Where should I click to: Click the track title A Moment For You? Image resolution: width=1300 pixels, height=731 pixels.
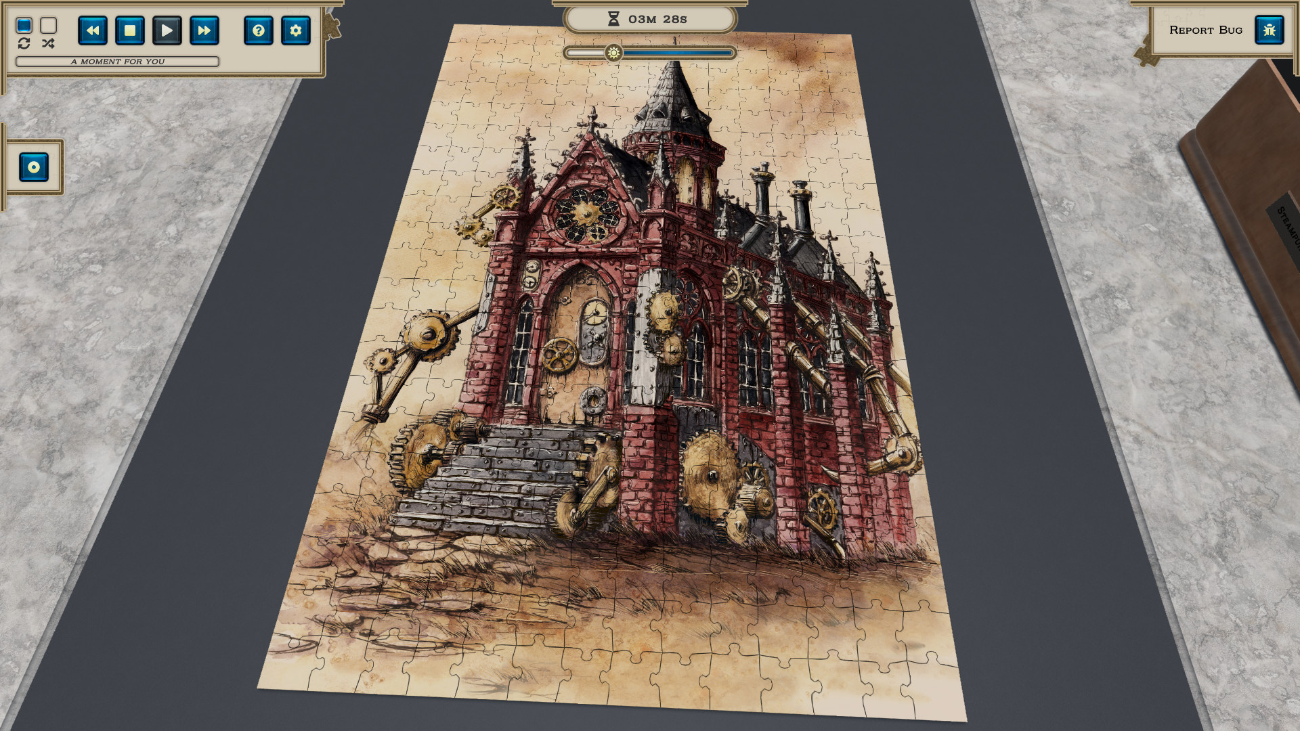pyautogui.click(x=118, y=62)
